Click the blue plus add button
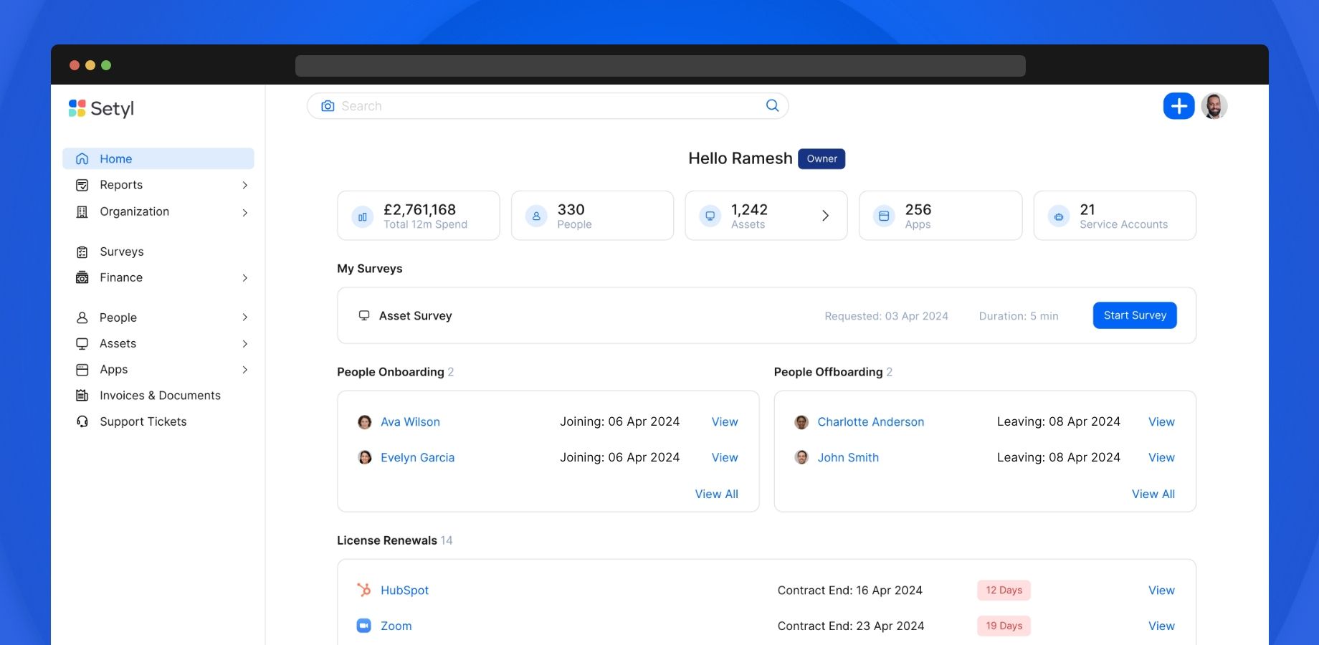The width and height of the screenshot is (1319, 645). (x=1178, y=106)
